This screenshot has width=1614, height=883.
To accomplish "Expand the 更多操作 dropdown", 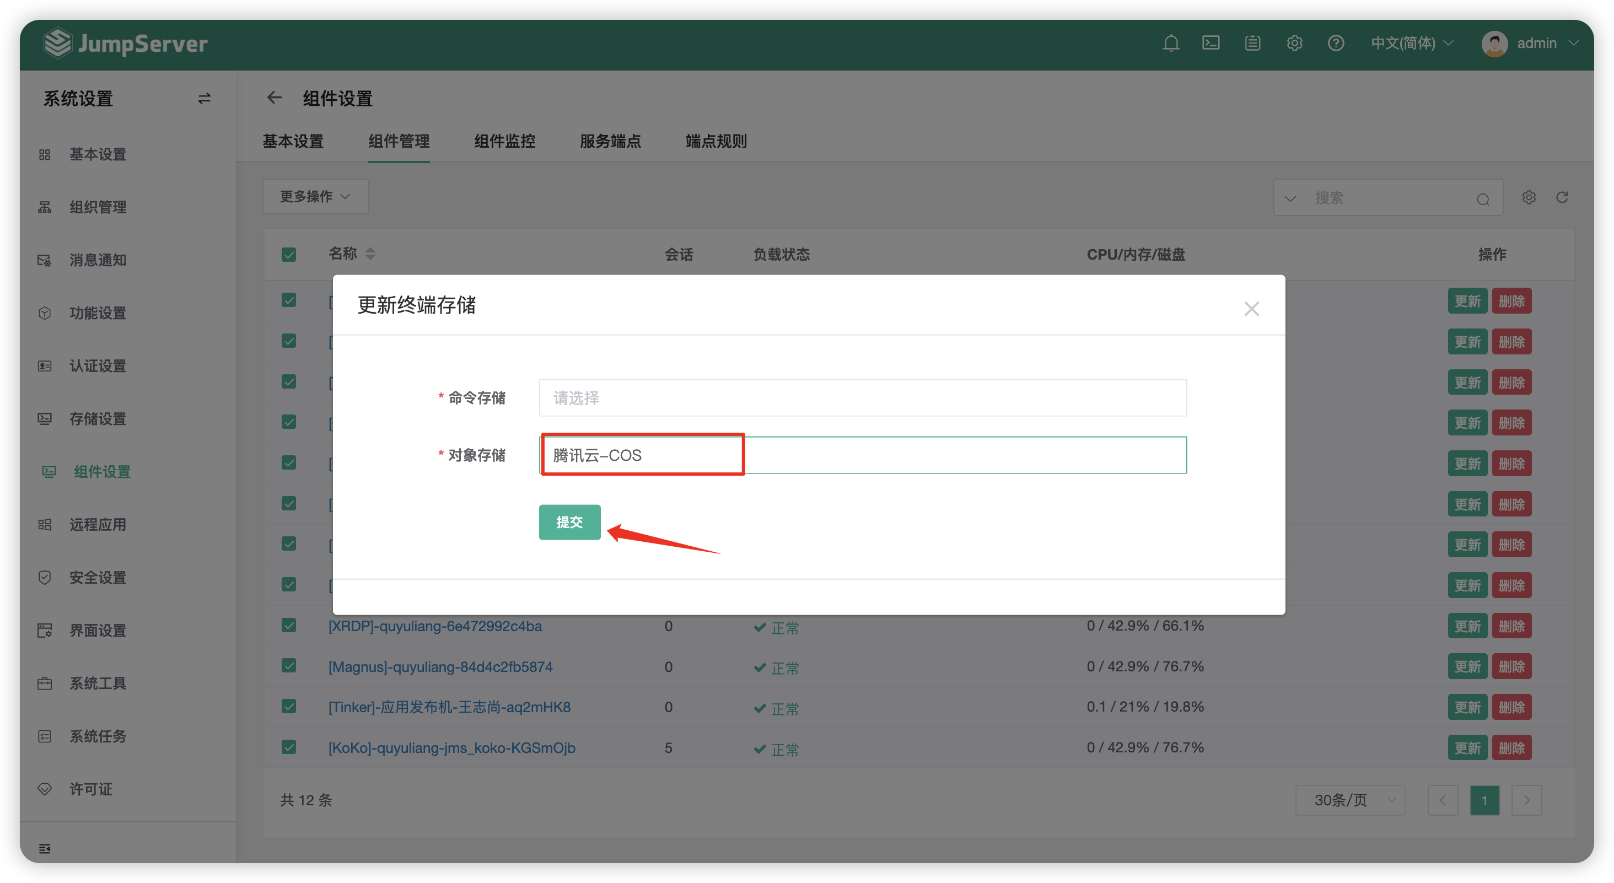I will point(315,196).
